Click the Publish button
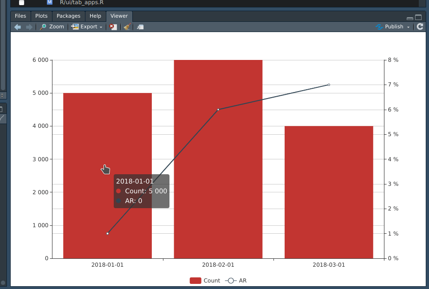Viewport: 429px width, 289px height. coord(392,26)
